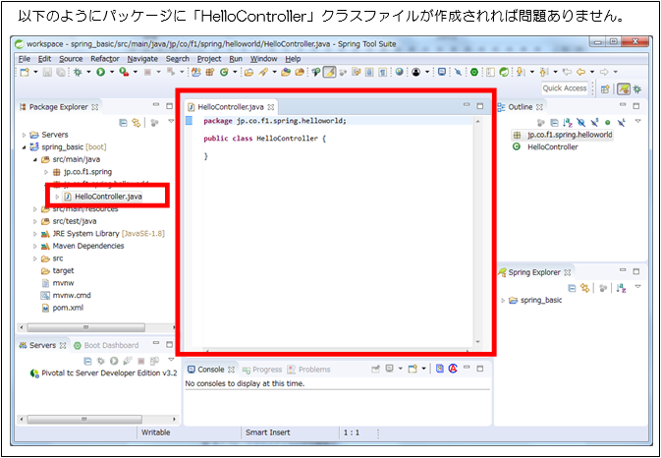Expand the Servers folder in Package Explorer
Image resolution: width=661 pixels, height=458 pixels.
point(25,135)
